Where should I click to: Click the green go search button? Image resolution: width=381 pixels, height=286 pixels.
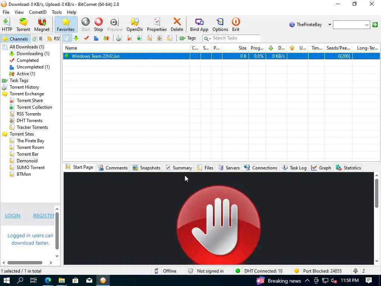pyautogui.click(x=375, y=25)
